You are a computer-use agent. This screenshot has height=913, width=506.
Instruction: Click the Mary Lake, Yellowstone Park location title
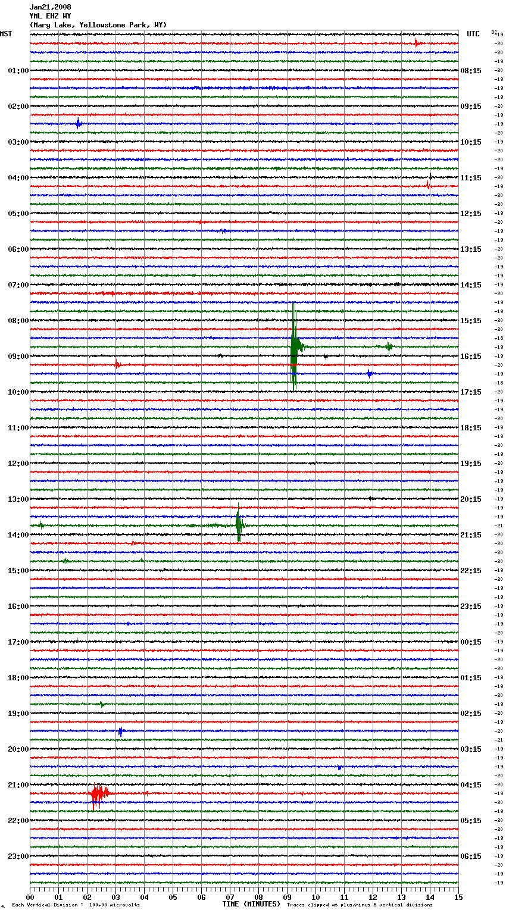pyautogui.click(x=98, y=25)
